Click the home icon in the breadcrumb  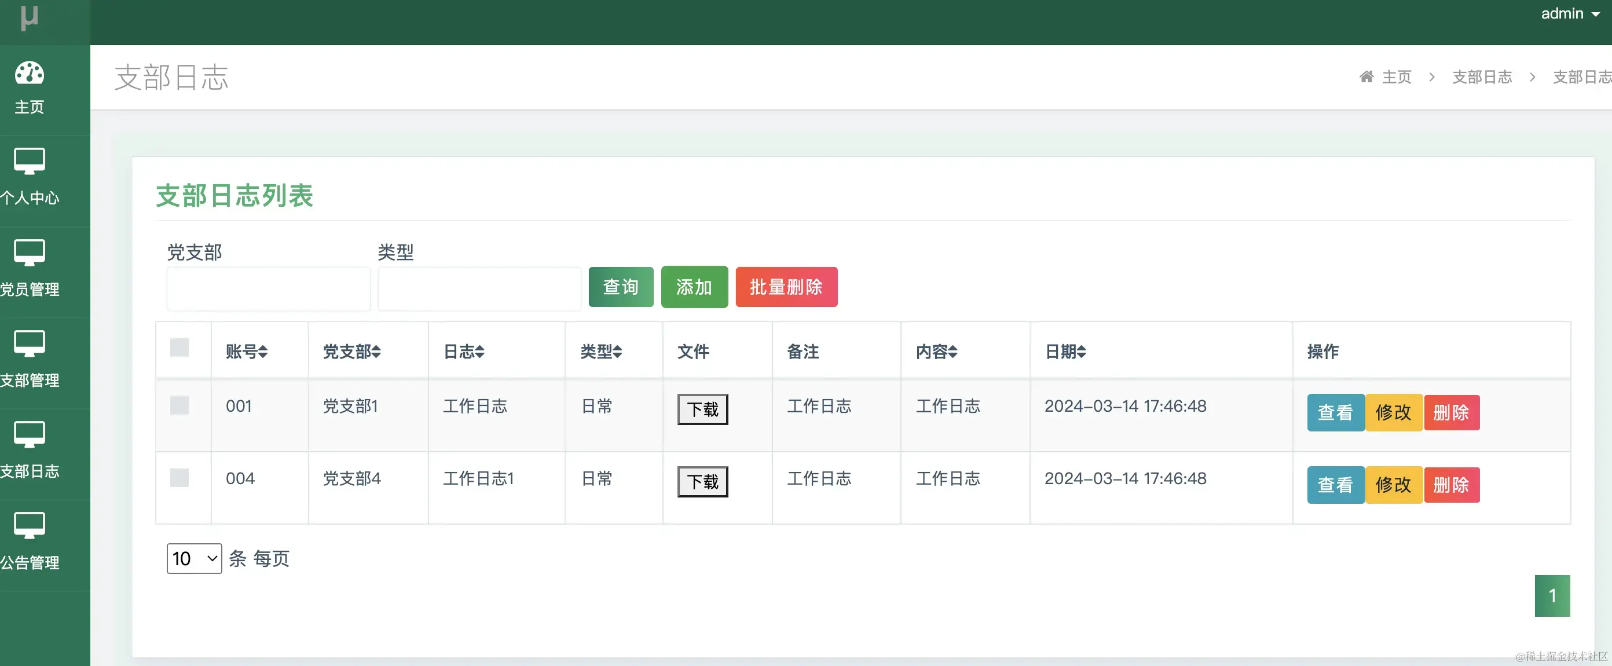pos(1366,76)
